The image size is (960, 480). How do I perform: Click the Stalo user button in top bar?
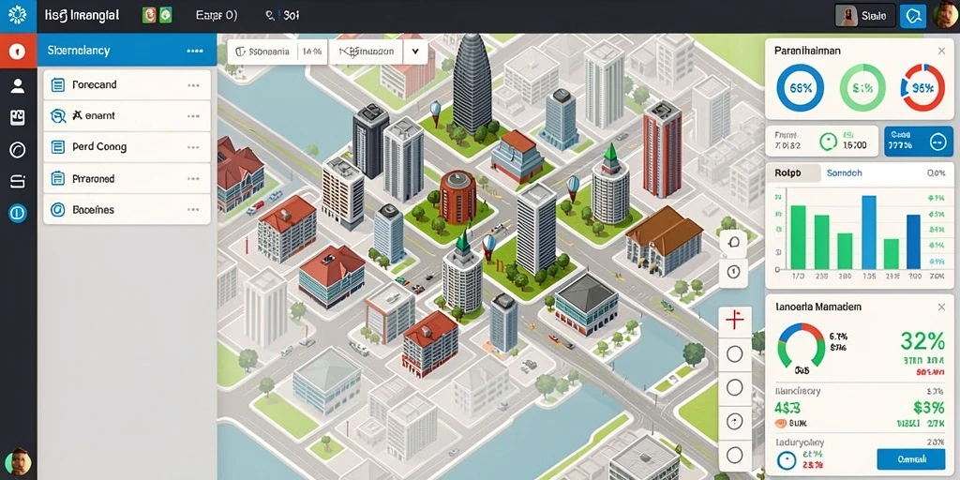coord(865,16)
